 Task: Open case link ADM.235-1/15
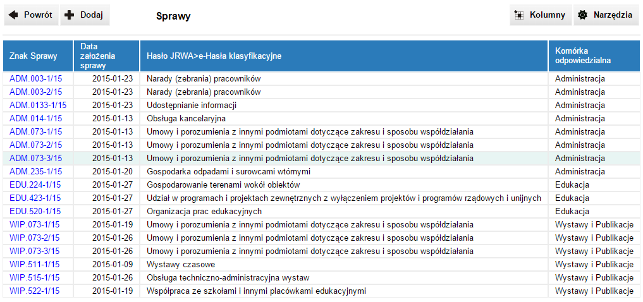36,172
